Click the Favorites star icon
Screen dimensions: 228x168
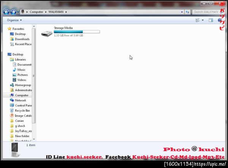click(9, 29)
